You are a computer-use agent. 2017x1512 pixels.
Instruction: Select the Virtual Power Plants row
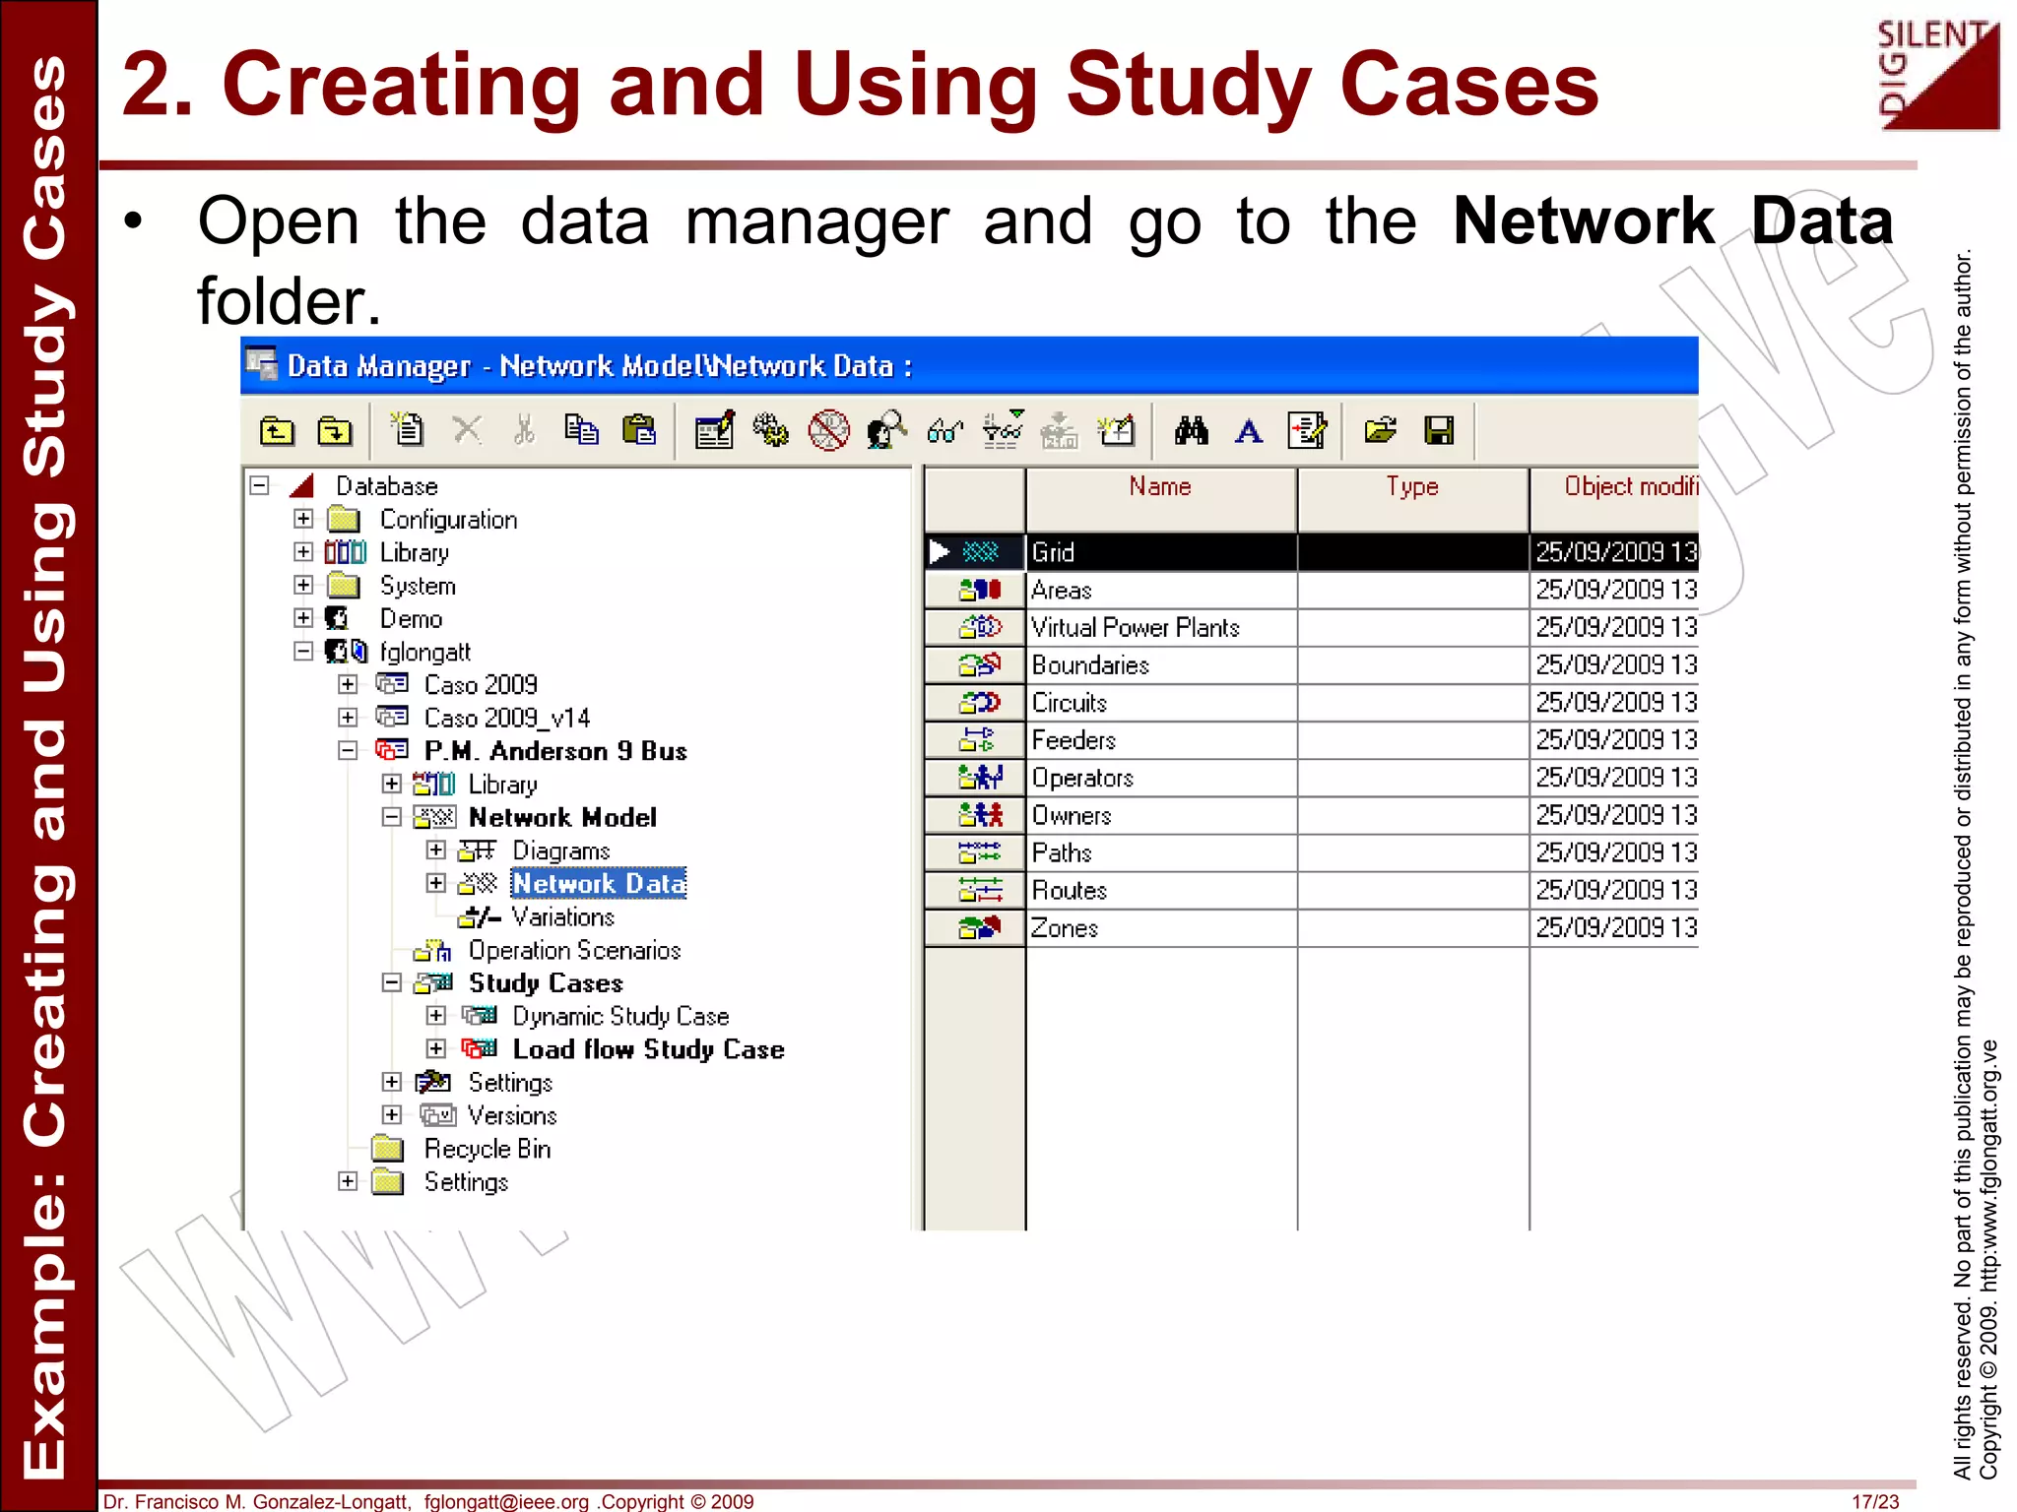pos(1136,627)
